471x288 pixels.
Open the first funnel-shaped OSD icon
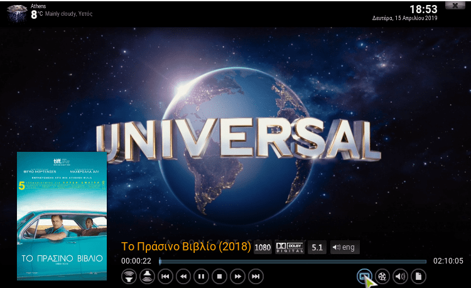click(129, 276)
